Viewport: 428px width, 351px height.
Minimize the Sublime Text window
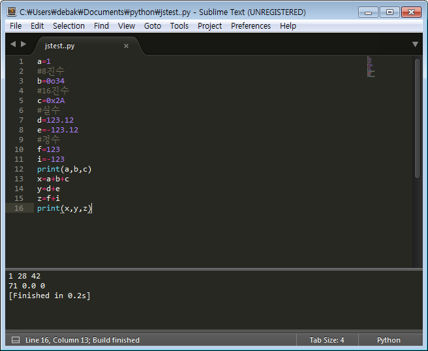click(x=368, y=12)
